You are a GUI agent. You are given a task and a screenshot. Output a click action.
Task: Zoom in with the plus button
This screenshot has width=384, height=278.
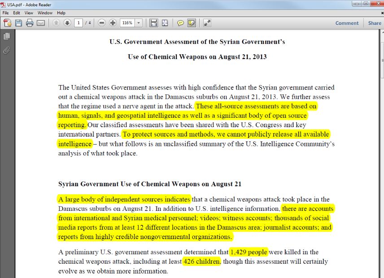113,23
